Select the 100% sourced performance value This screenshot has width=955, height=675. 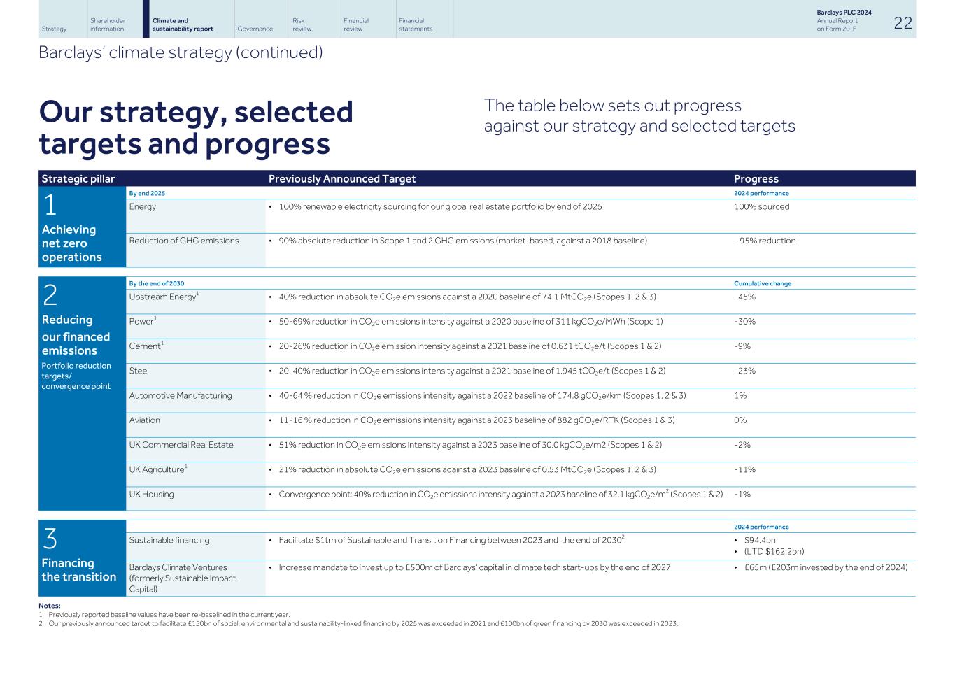click(x=762, y=206)
